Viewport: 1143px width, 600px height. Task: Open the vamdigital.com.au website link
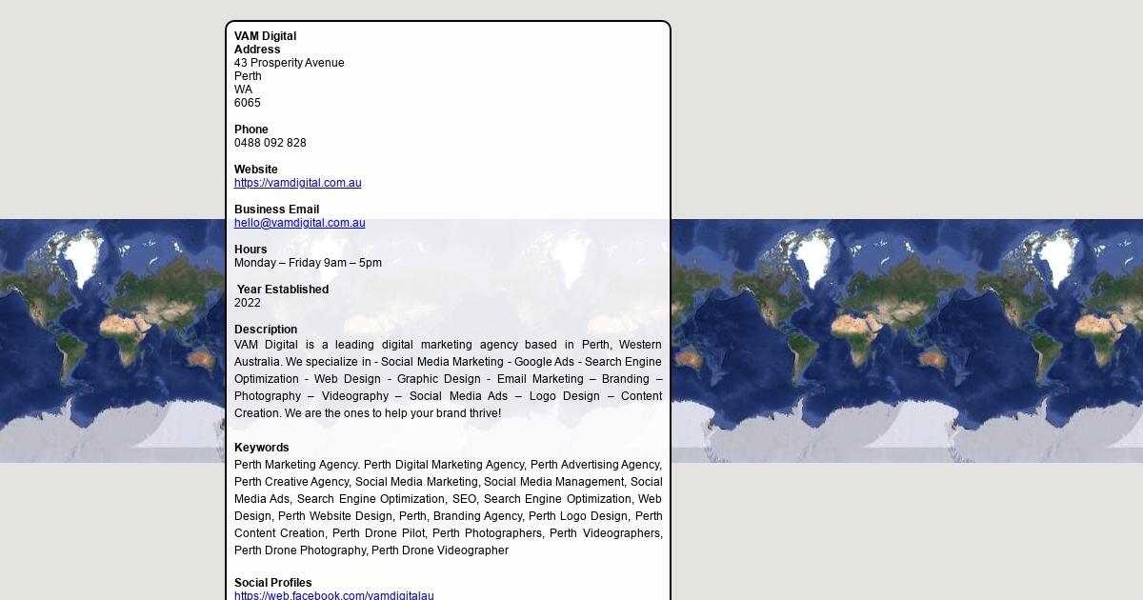(297, 183)
